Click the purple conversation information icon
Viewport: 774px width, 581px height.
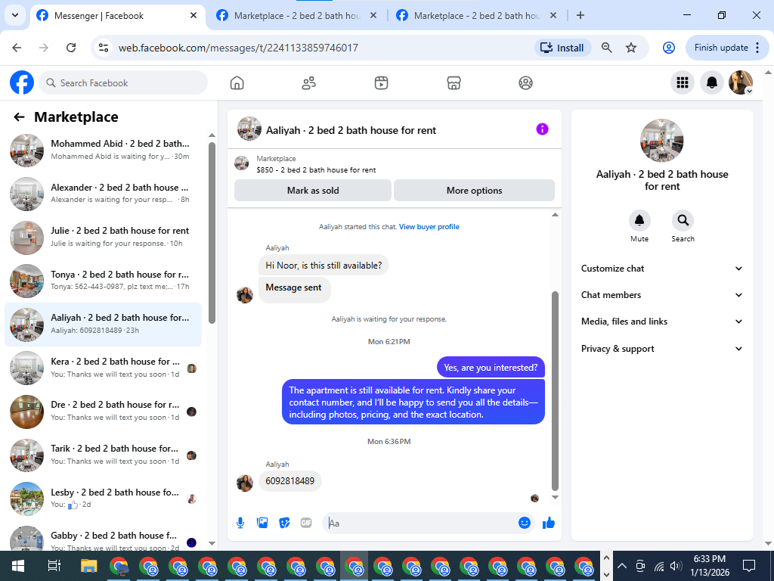[542, 129]
